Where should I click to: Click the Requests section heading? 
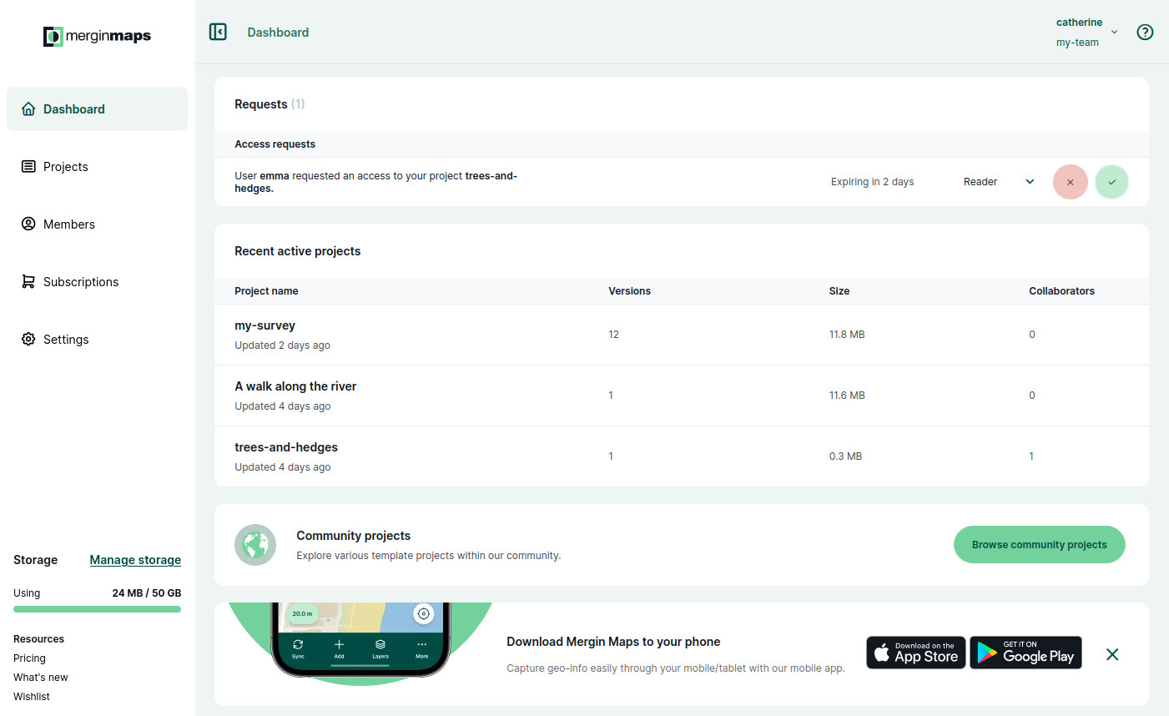click(x=270, y=104)
